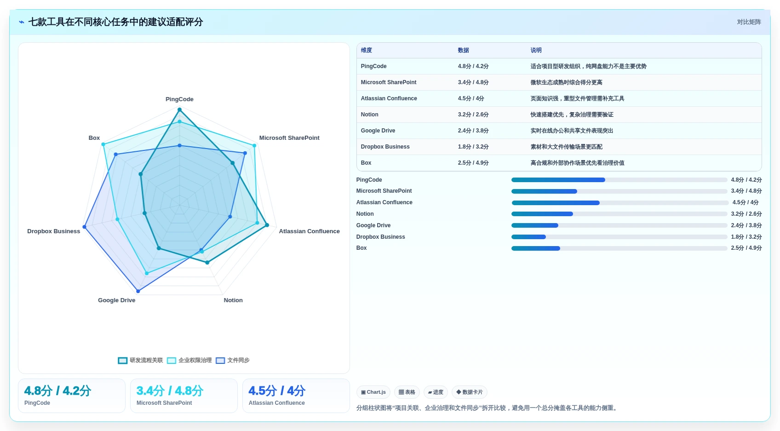Viewport: 780px width, 431px height.
Task: Click the Dropbox Business progress bar
Action: click(619, 237)
